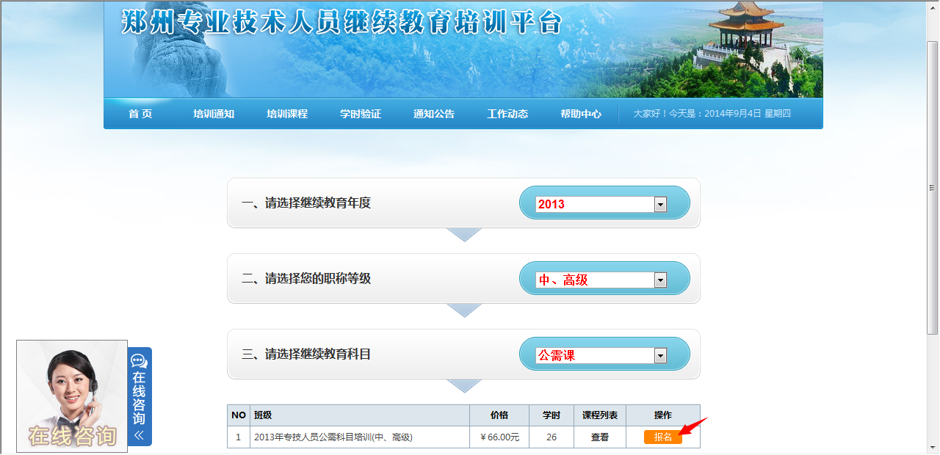Open the 公需课 subject dropdown

(660, 355)
